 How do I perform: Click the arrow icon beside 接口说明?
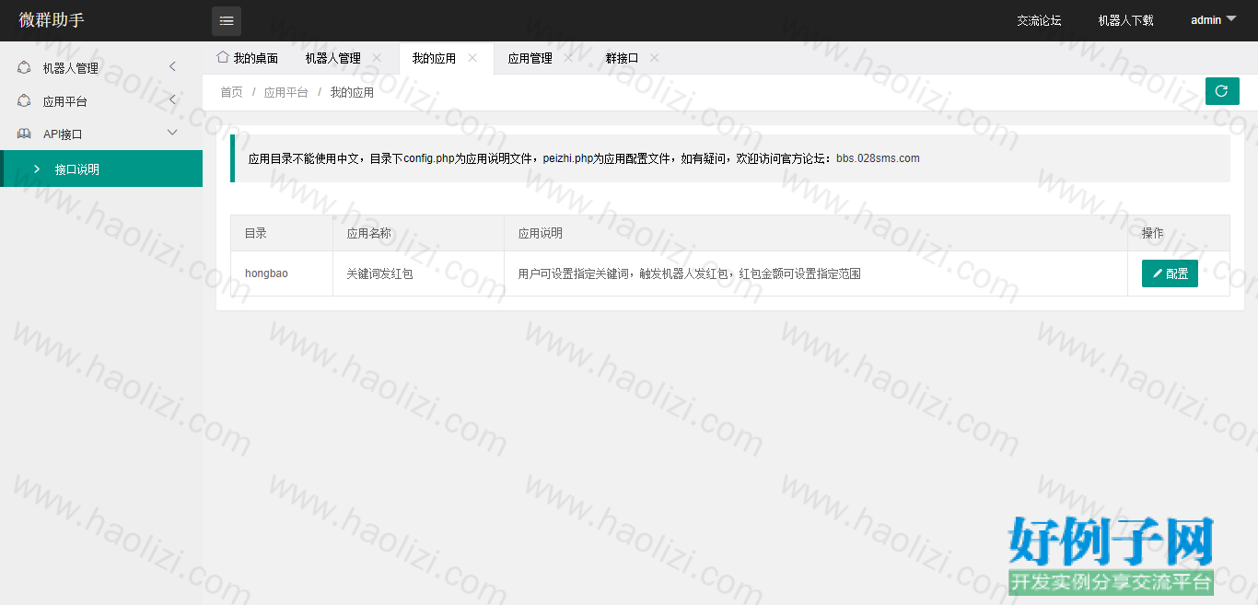point(36,169)
